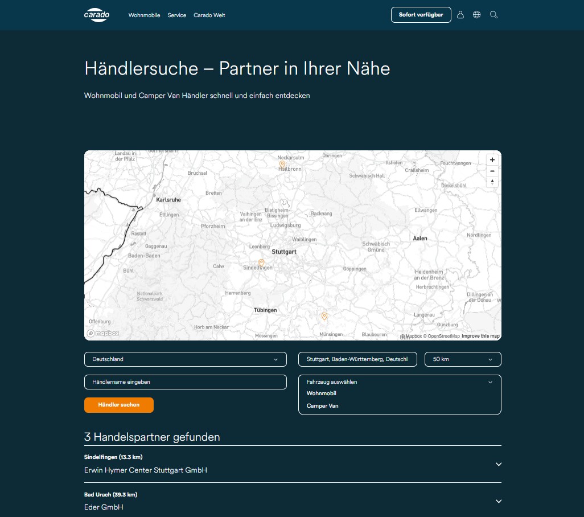584x517 pixels.
Task: Open the user account icon
Action: (460, 15)
